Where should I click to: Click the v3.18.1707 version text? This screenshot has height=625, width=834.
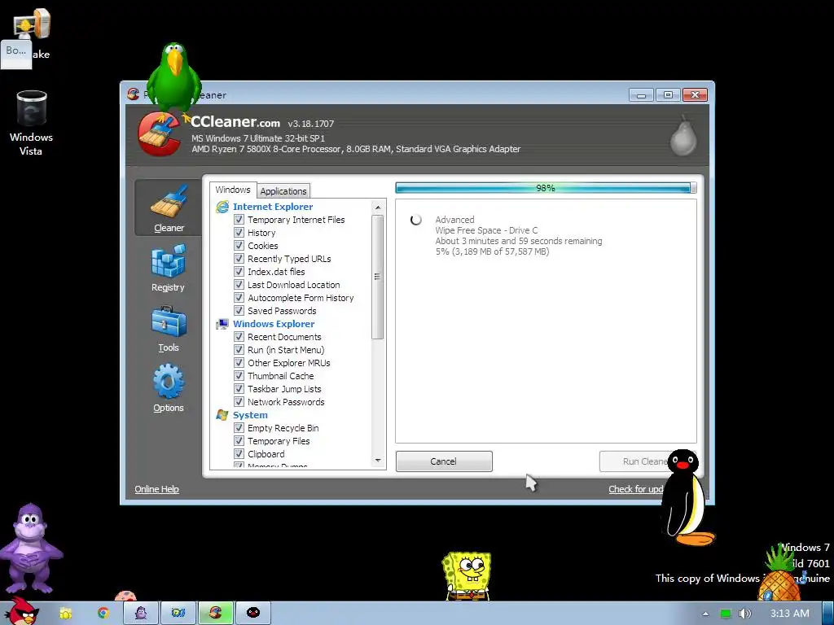(310, 124)
